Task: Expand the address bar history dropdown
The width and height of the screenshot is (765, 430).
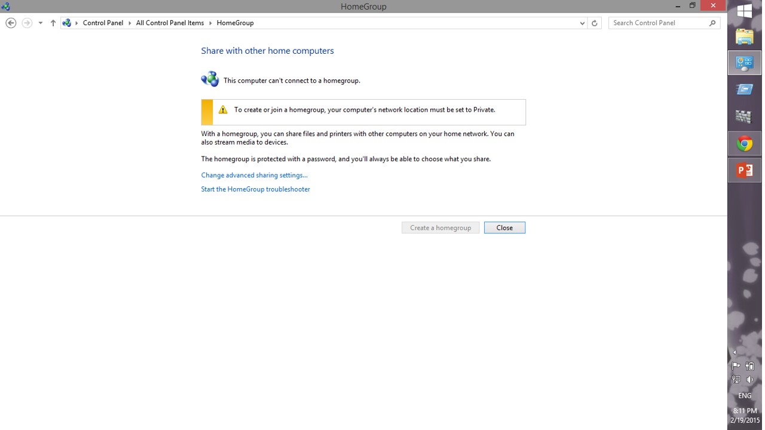Action: click(x=582, y=23)
